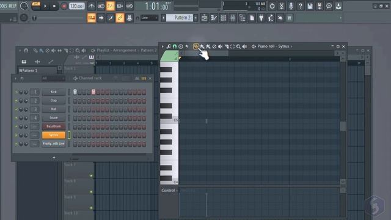Select the Hat channel button
Image resolution: width=391 pixels, height=220 pixels.
pos(54,109)
